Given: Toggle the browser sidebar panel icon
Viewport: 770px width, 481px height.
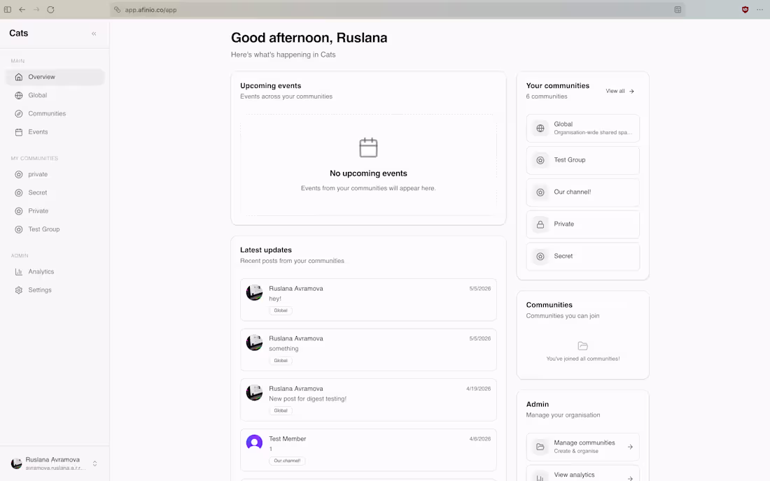Looking at the screenshot, I should click(8, 9).
